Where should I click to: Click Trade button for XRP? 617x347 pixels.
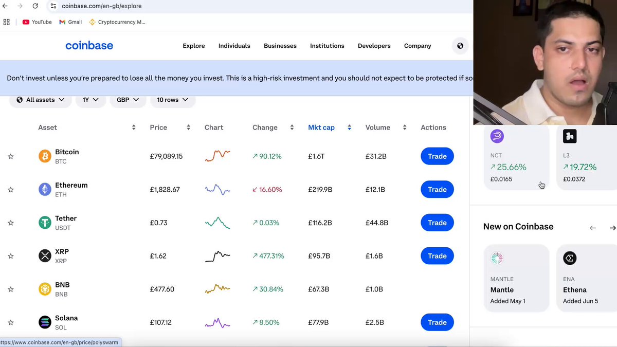pyautogui.click(x=437, y=256)
